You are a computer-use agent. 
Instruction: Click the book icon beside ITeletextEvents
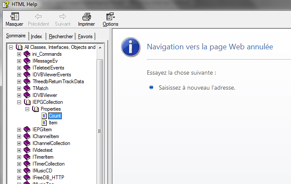27,68
